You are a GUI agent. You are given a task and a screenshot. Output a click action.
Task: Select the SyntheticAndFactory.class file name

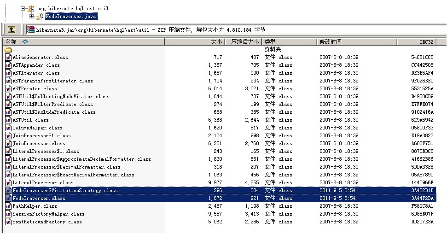coord(47,222)
